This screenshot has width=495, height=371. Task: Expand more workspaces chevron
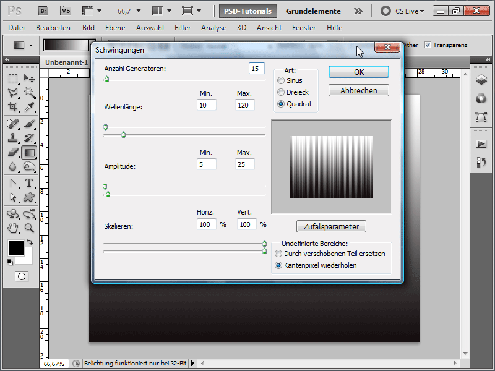[x=358, y=11]
